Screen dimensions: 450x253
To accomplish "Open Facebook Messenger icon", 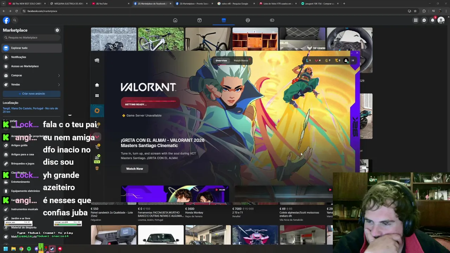I will pos(424,20).
